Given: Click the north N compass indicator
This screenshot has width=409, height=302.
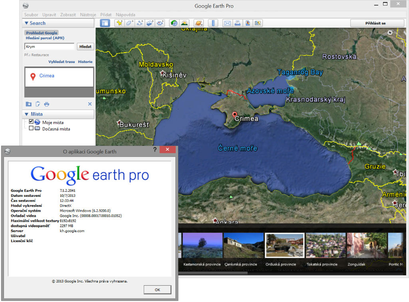Looking at the screenshot, I should (390, 33).
